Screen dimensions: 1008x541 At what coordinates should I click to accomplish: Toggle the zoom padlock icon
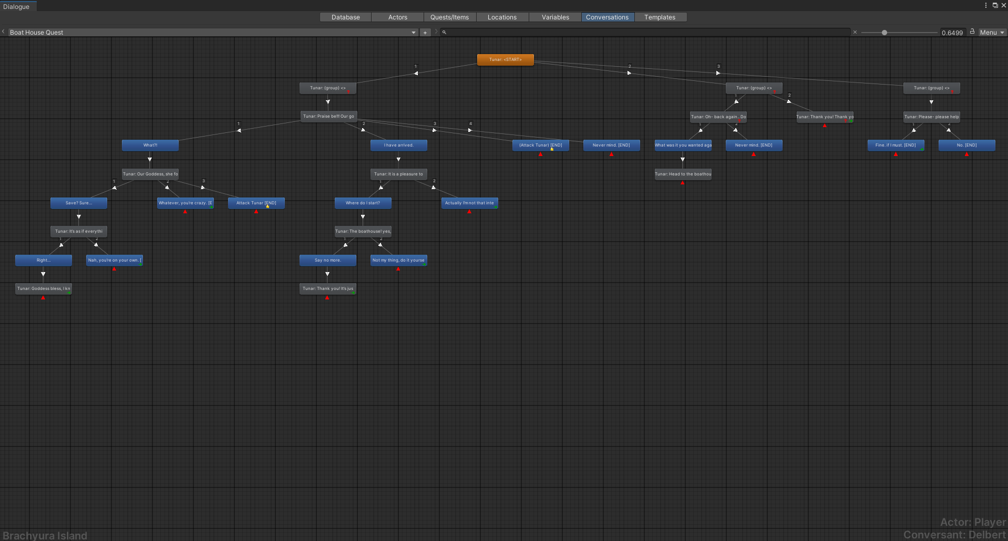tap(972, 32)
